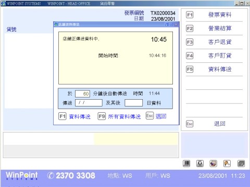This screenshot has height=187, width=250.
Task: Click the status bar date 23/08/2001 11:23
Action: point(222,176)
